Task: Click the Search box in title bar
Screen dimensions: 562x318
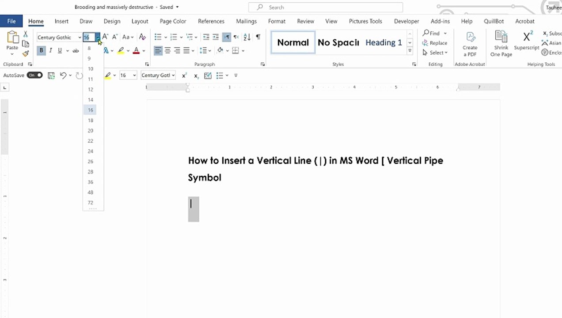Action: [x=326, y=8]
